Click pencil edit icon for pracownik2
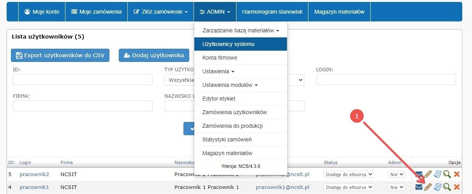 pos(428,174)
